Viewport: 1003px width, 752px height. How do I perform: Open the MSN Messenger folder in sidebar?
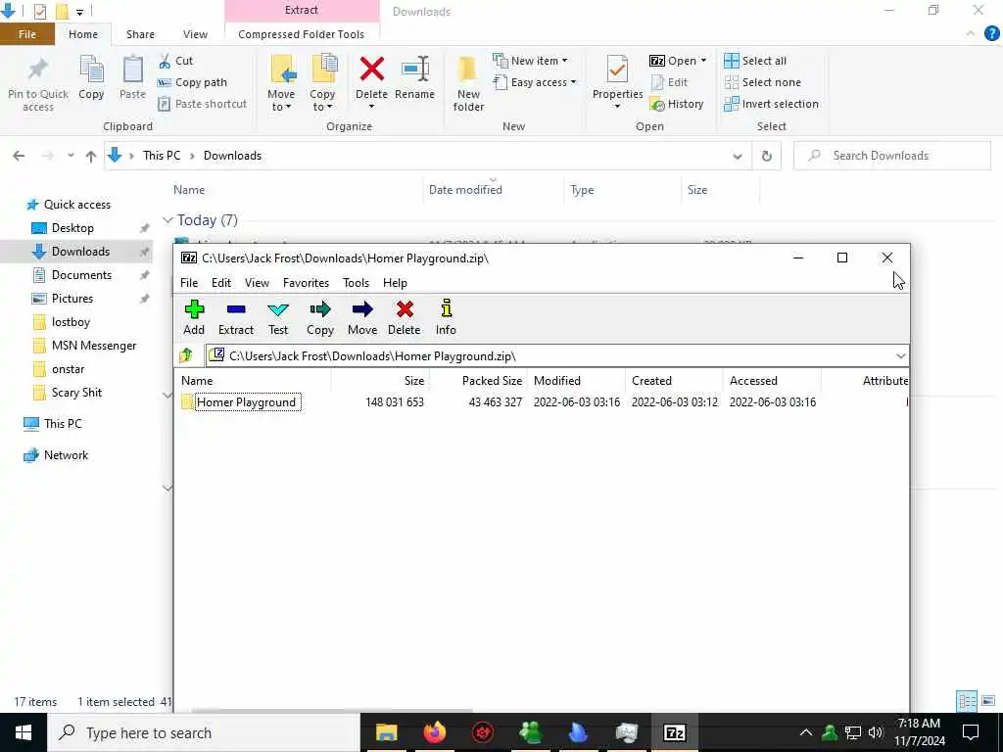coord(94,346)
